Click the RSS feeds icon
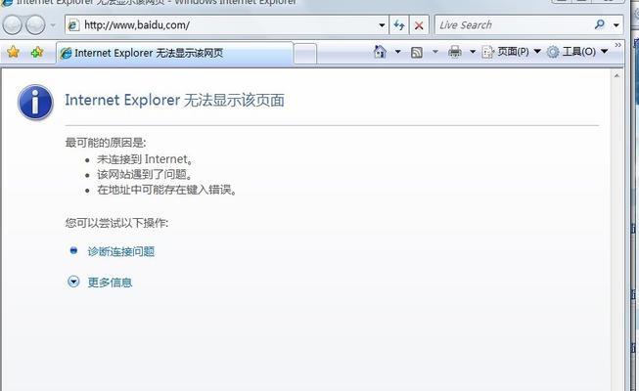The image size is (639, 391). tap(417, 52)
